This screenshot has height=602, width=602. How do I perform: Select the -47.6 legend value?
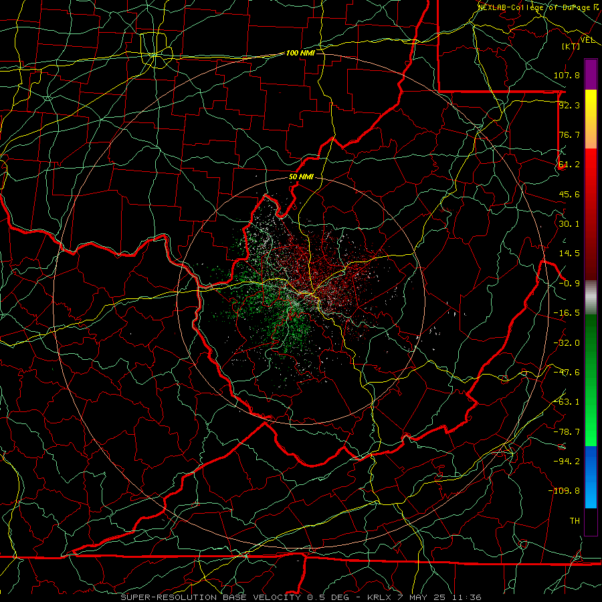pos(567,373)
